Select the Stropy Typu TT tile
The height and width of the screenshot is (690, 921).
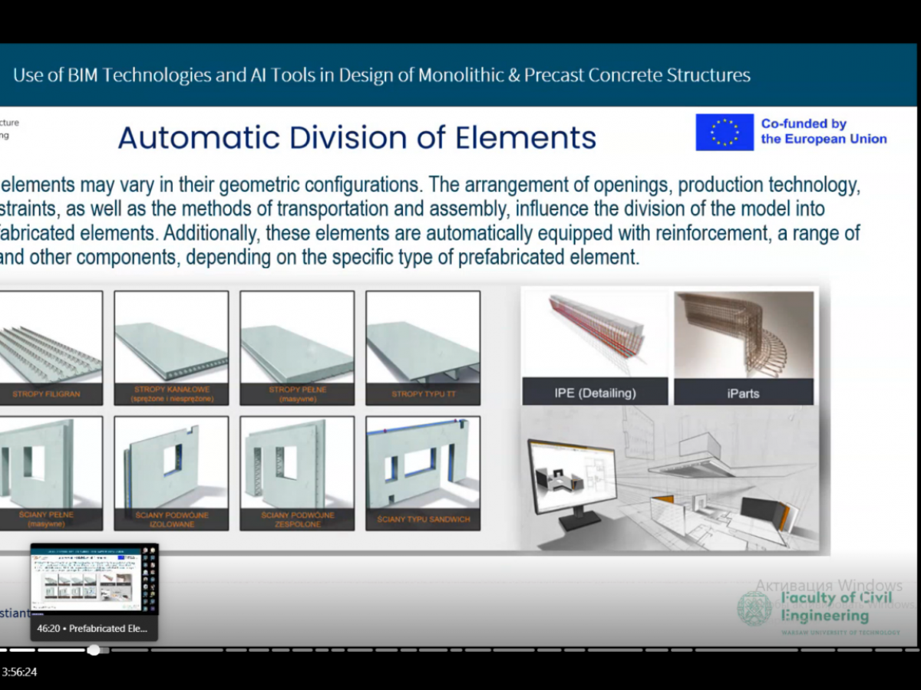pyautogui.click(x=423, y=348)
